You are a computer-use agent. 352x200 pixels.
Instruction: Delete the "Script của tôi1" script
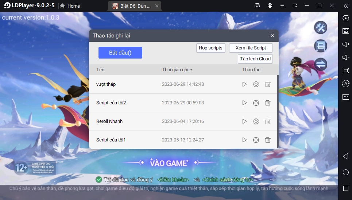tap(268, 140)
